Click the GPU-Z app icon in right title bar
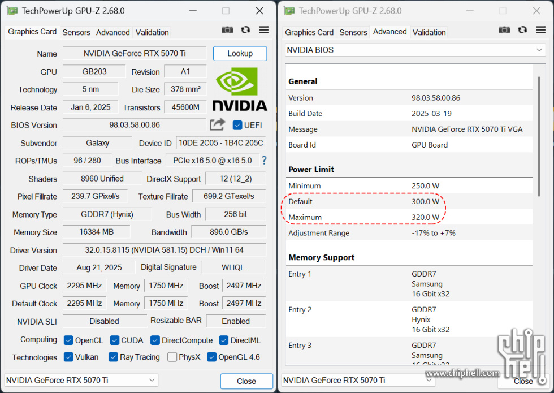 (x=289, y=11)
